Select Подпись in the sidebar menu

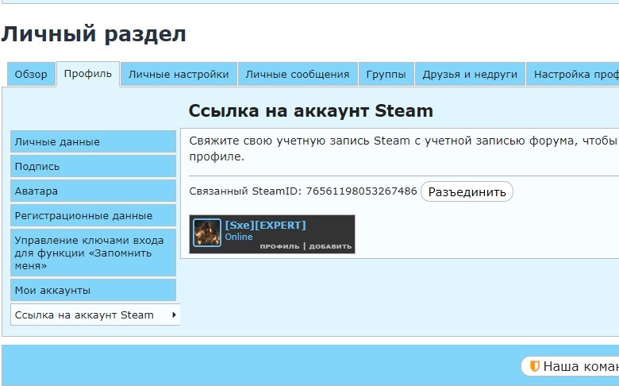[x=93, y=167]
